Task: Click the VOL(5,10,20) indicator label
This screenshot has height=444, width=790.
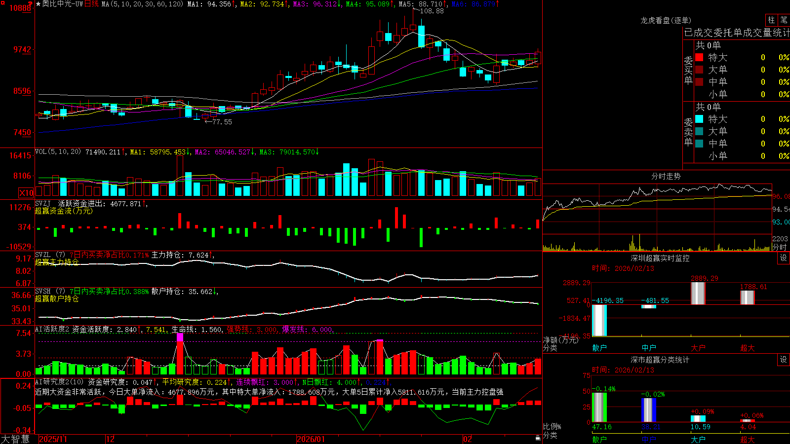Action: click(58, 151)
